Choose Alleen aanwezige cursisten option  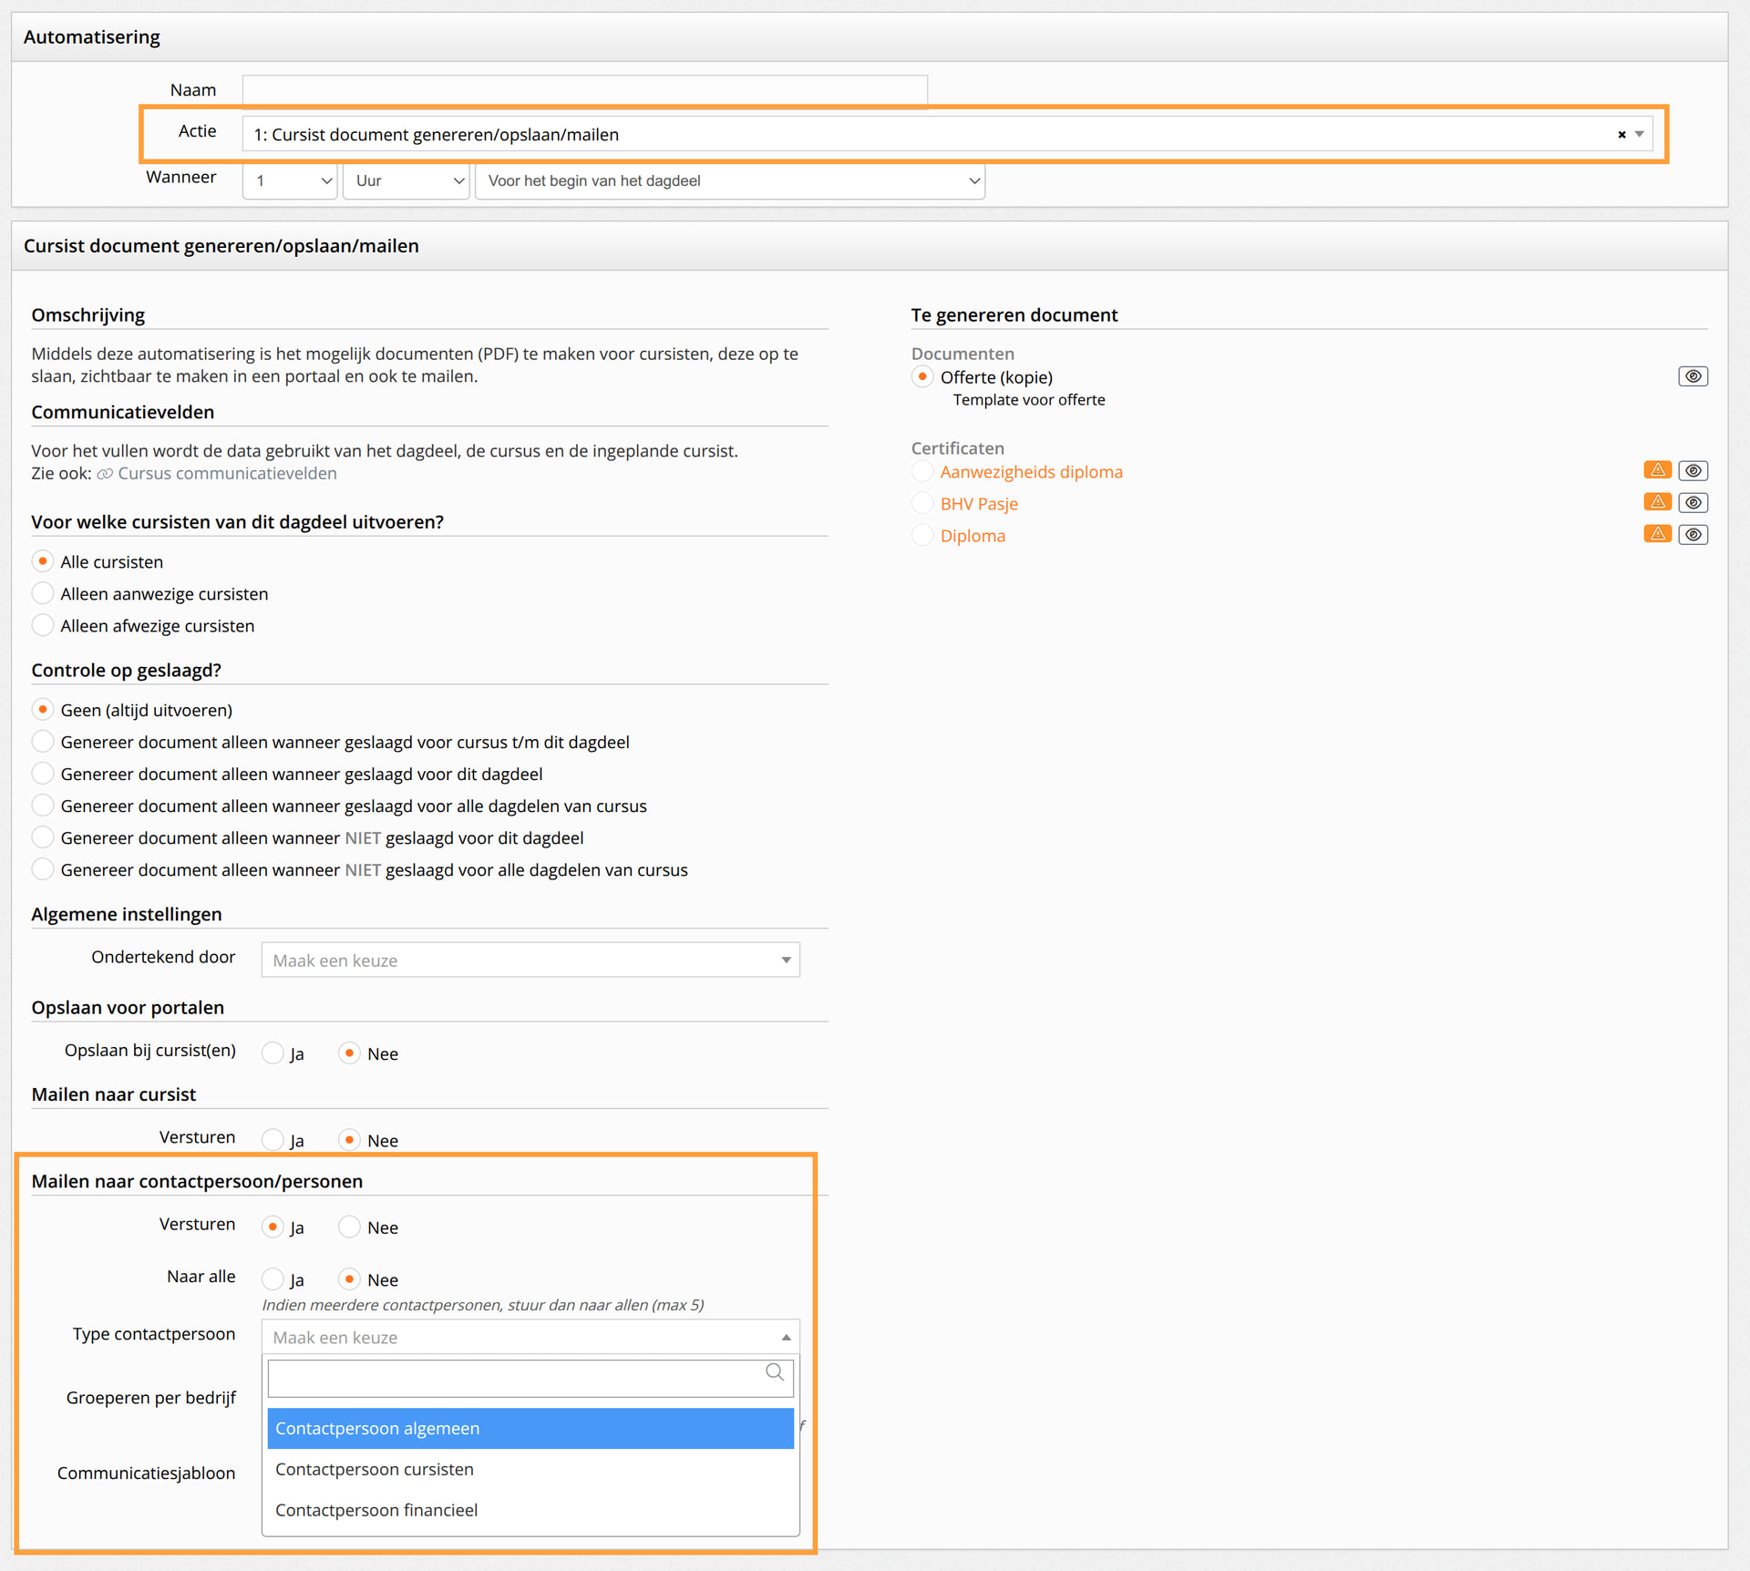click(x=43, y=593)
